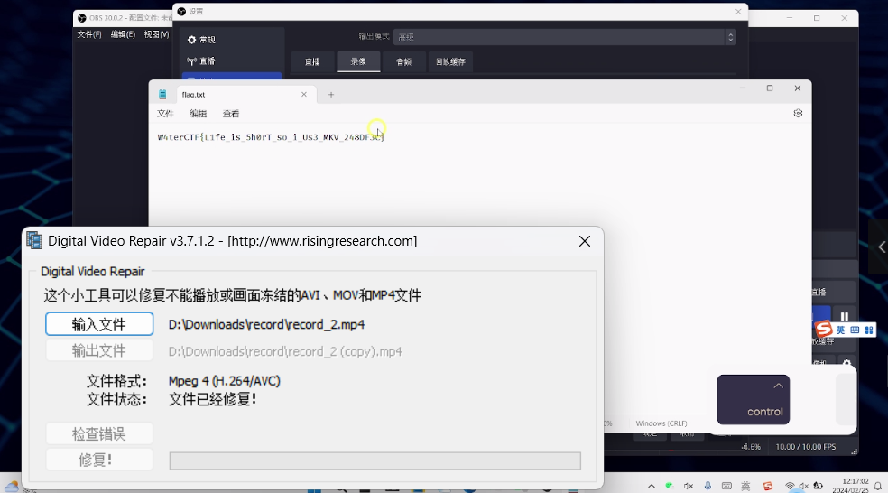Close the Digital Video Repair dialog
This screenshot has width=888, height=493.
click(x=585, y=241)
